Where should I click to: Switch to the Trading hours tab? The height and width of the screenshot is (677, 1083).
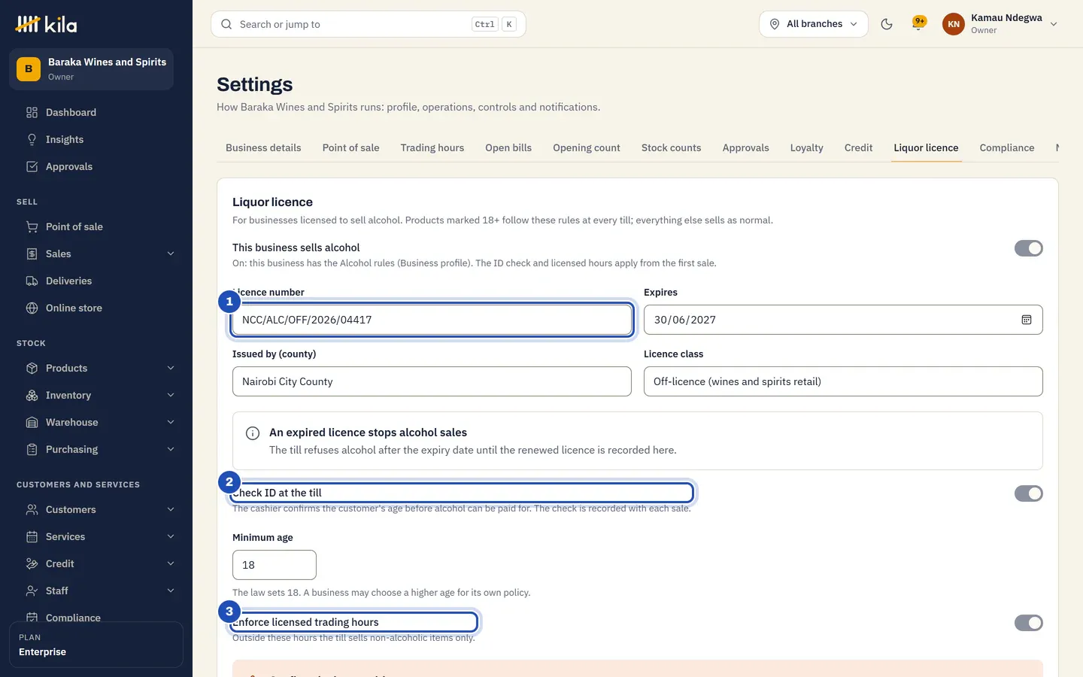[432, 148]
